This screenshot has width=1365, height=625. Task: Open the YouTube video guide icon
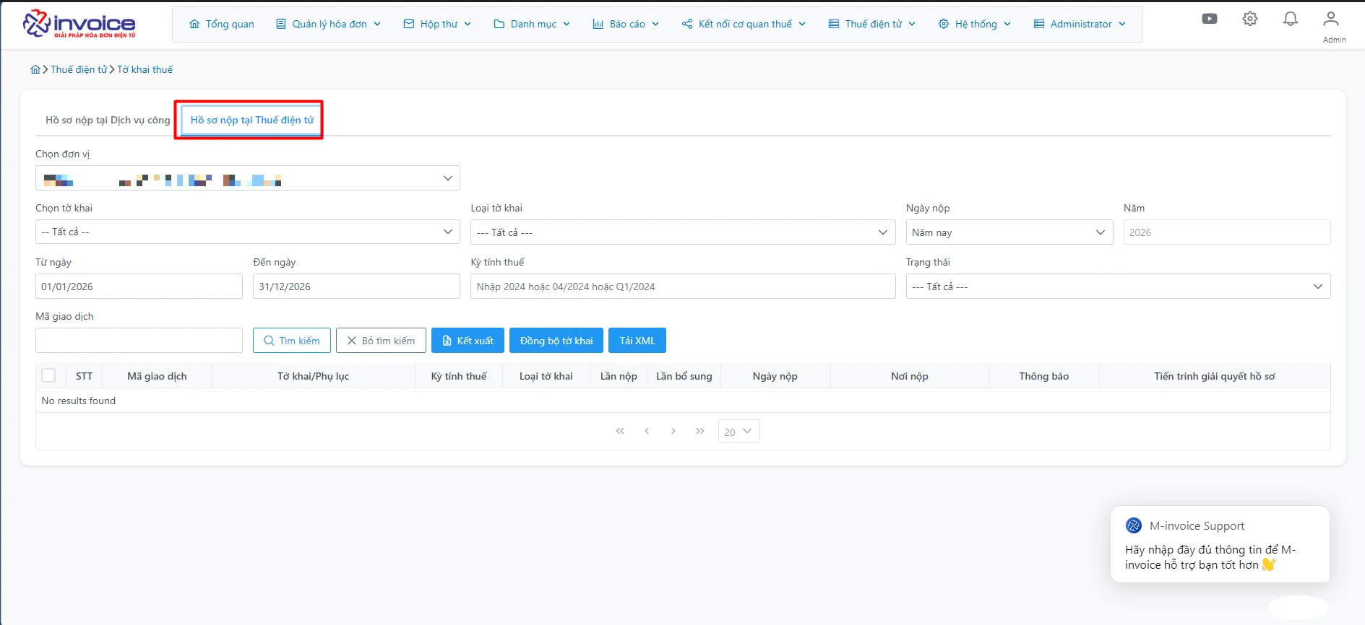[x=1210, y=19]
